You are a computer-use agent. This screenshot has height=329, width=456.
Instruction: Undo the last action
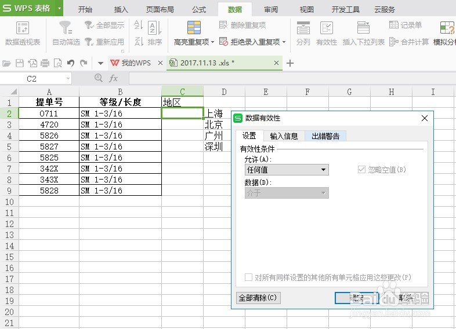coord(71,63)
